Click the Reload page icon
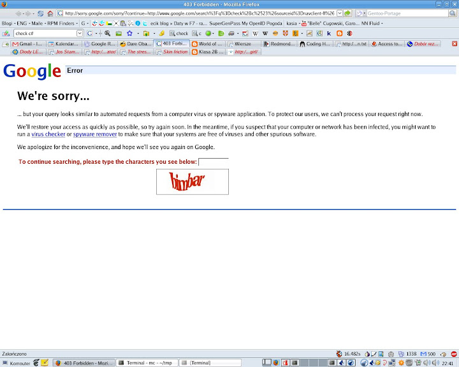Screen dimensions: 459x367 pyautogui.click(x=40, y=13)
